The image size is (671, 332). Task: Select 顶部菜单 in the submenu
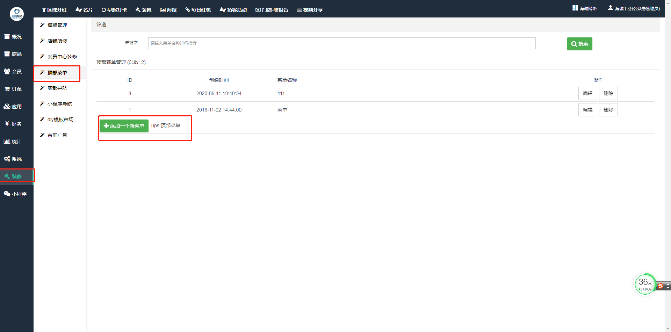57,73
